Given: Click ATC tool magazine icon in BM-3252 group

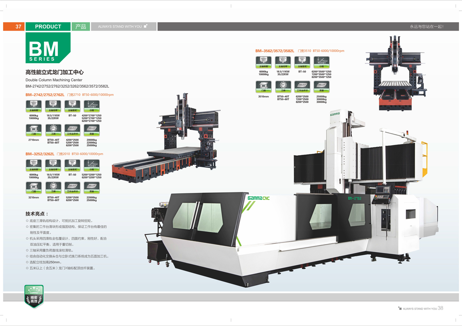Looking at the screenshot, I should pyautogui.click(x=53, y=188).
